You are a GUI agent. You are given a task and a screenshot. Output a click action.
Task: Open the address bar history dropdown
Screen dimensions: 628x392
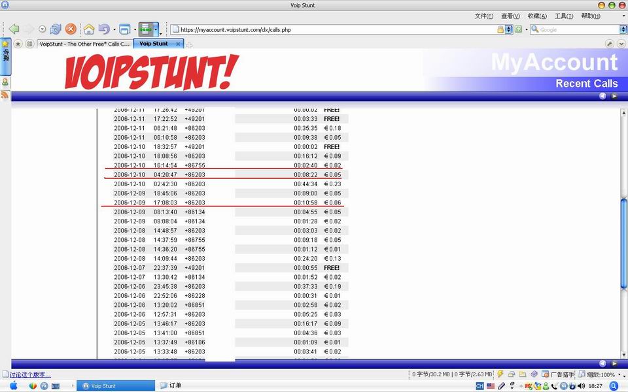[509, 29]
